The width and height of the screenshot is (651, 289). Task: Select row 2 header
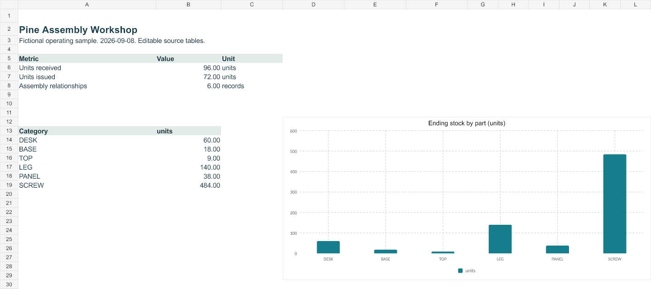[x=9, y=29]
